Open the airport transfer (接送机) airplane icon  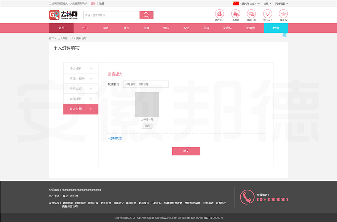click(283, 14)
